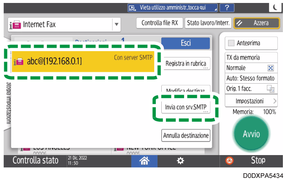Open the settings gear icon
This screenshot has height=180, width=285.
pos(180,161)
